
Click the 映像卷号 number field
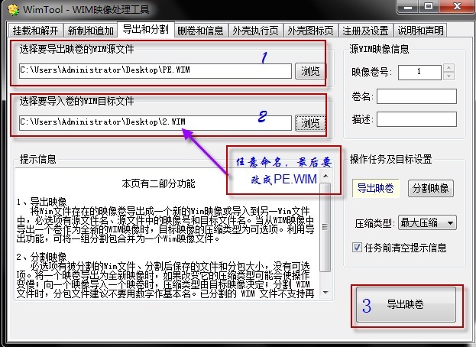(419, 73)
